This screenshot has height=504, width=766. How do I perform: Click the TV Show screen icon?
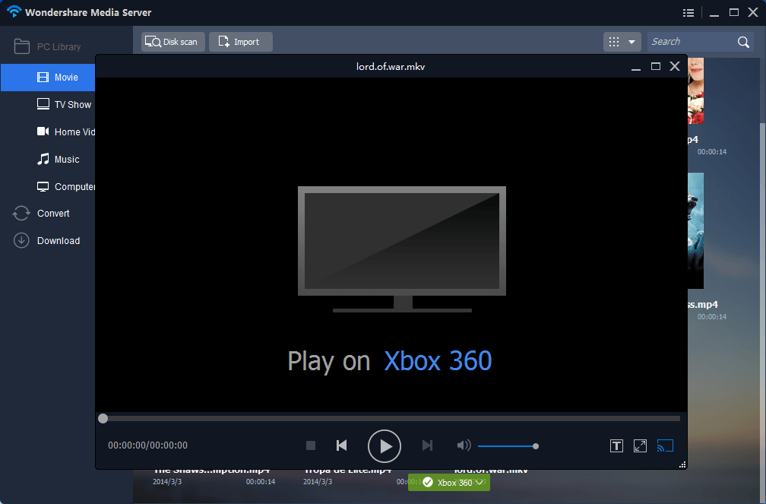pyautogui.click(x=43, y=104)
